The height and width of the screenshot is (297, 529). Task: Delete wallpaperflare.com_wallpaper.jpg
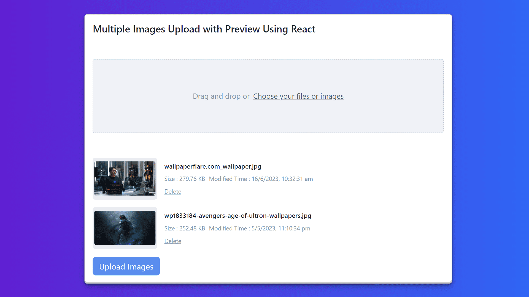click(x=173, y=191)
